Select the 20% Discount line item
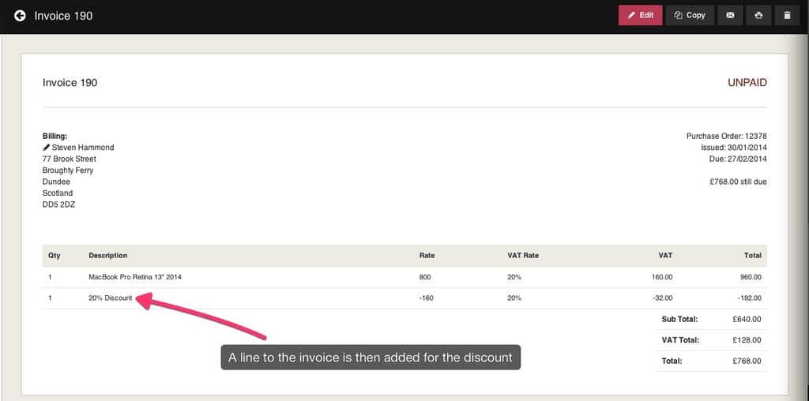The height and width of the screenshot is (401, 809). pyautogui.click(x=111, y=298)
